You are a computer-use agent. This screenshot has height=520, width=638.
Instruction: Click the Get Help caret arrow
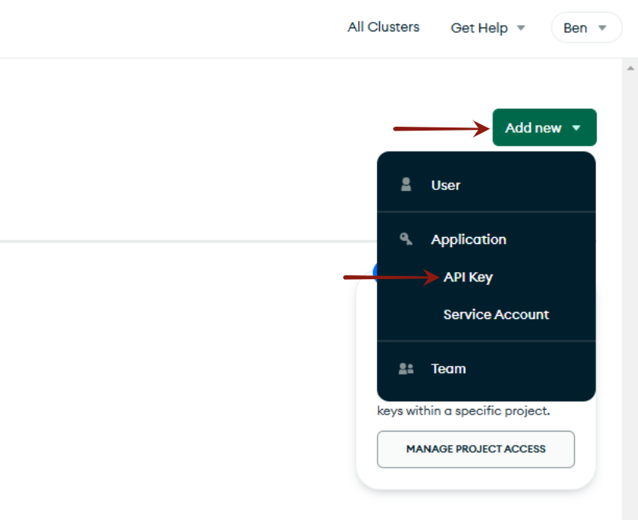[521, 28]
